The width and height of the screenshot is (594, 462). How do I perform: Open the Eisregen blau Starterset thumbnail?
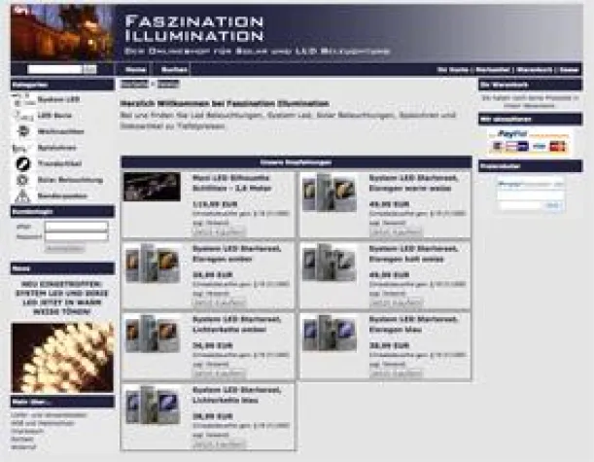tap(330, 333)
